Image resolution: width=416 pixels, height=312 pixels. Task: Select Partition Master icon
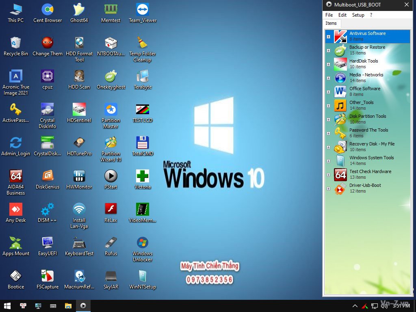click(x=110, y=116)
